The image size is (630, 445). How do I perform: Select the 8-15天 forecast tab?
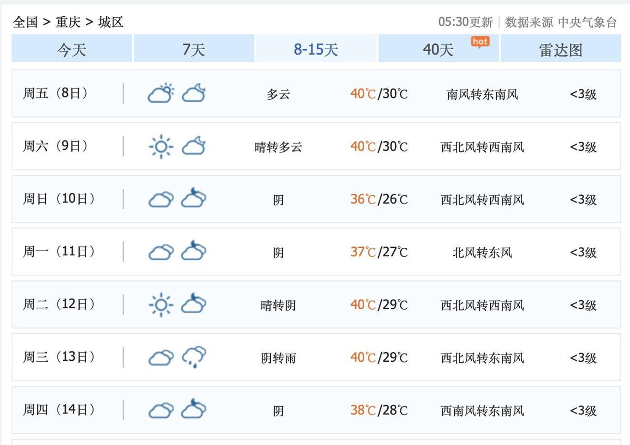(316, 49)
